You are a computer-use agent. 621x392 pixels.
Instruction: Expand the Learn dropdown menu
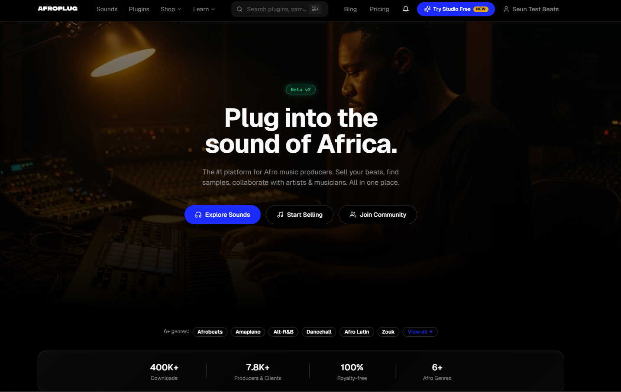point(204,9)
